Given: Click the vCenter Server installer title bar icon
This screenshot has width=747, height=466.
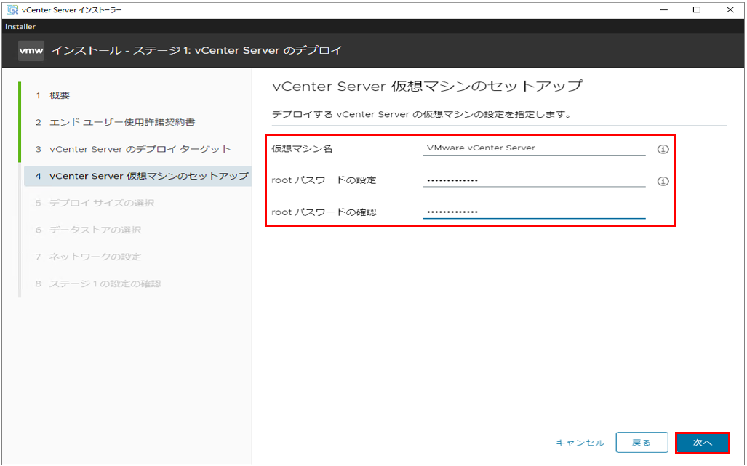Looking at the screenshot, I should [x=12, y=9].
